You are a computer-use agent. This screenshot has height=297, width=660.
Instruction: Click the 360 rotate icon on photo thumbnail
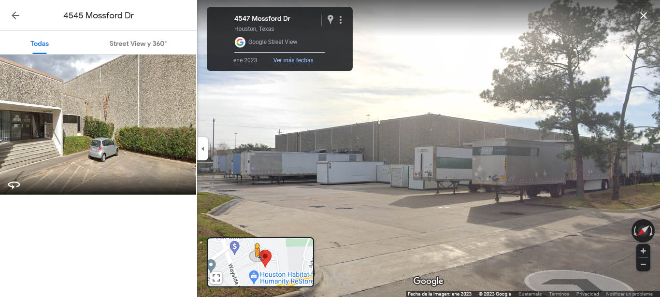click(x=14, y=185)
